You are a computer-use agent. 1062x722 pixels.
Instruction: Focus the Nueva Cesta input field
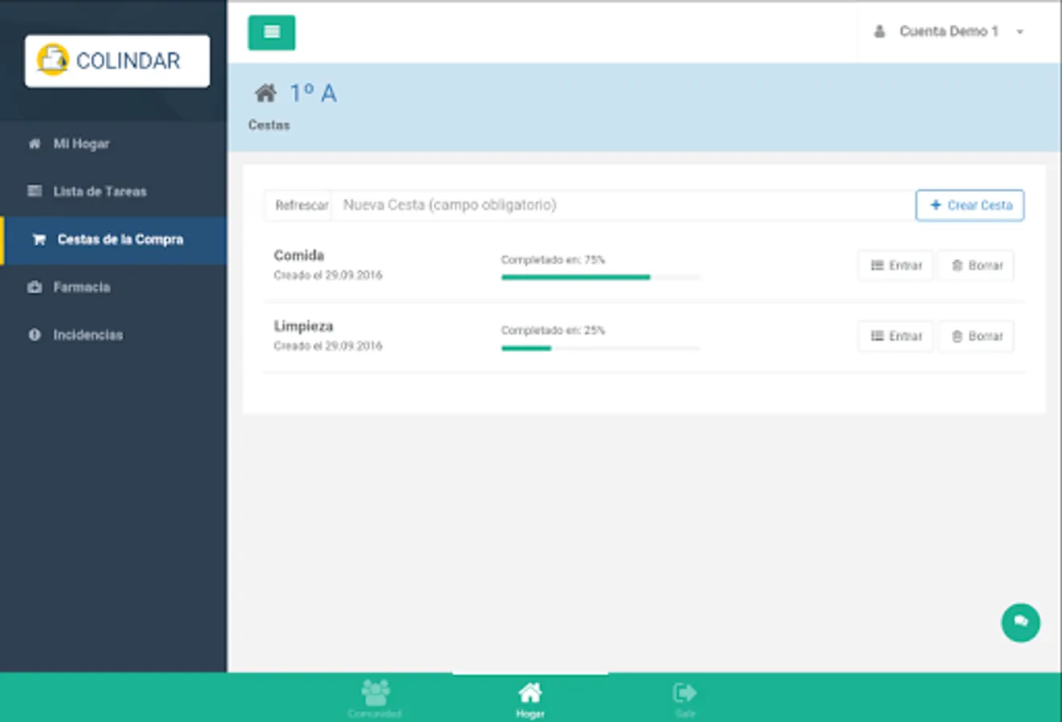(624, 205)
